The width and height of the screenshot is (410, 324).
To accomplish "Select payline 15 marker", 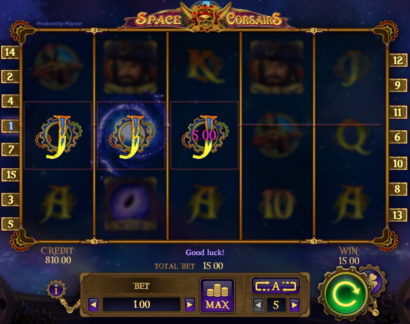I will pos(11,174).
